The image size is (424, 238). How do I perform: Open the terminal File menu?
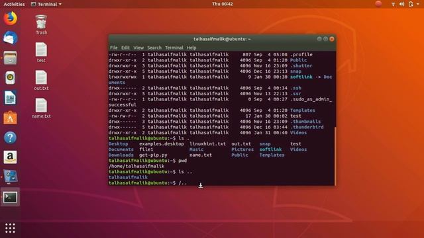(113, 48)
